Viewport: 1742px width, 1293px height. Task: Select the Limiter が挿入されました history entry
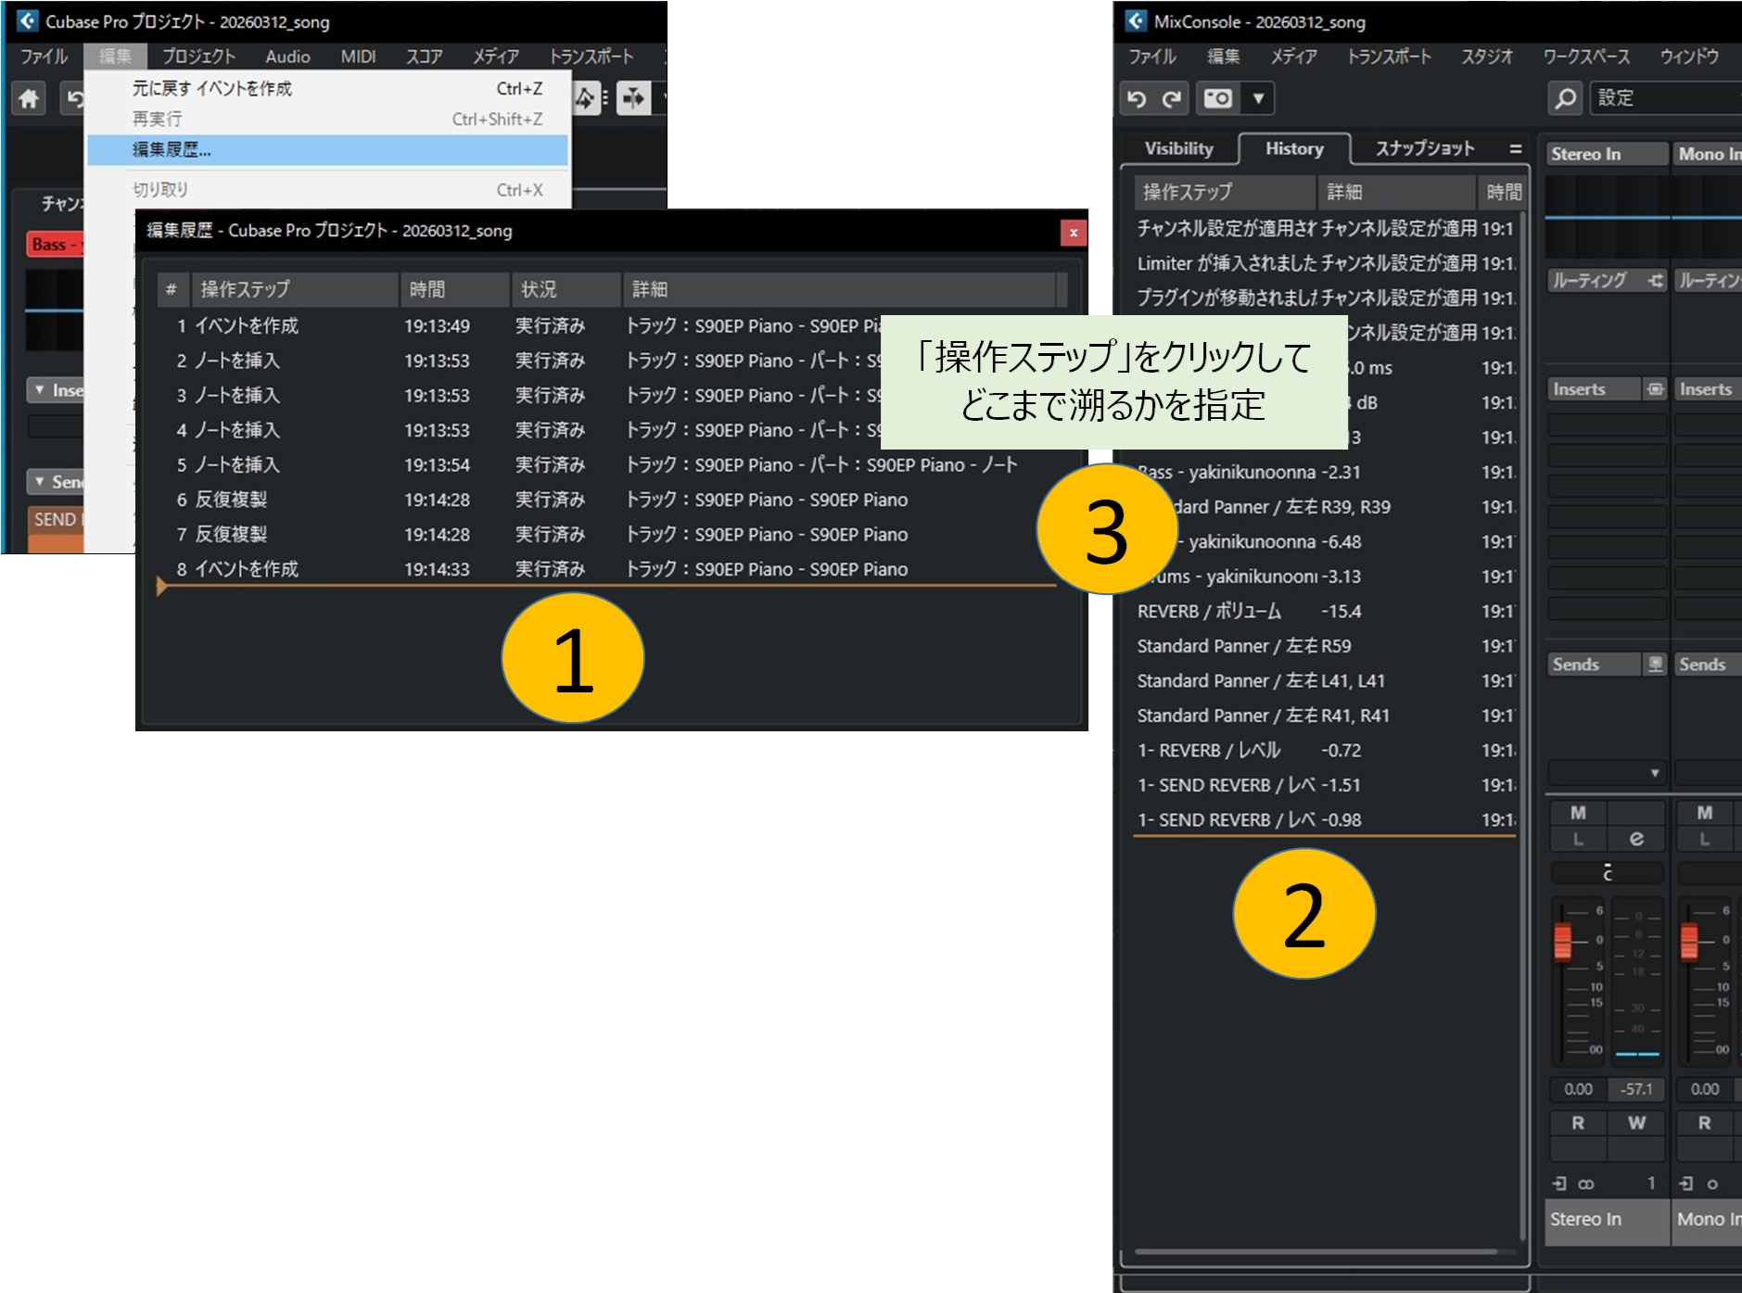pos(1226,263)
